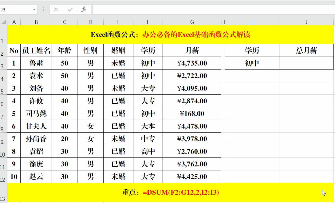Click the name cell '许攸'
The image size is (335, 203).
click(x=36, y=101)
